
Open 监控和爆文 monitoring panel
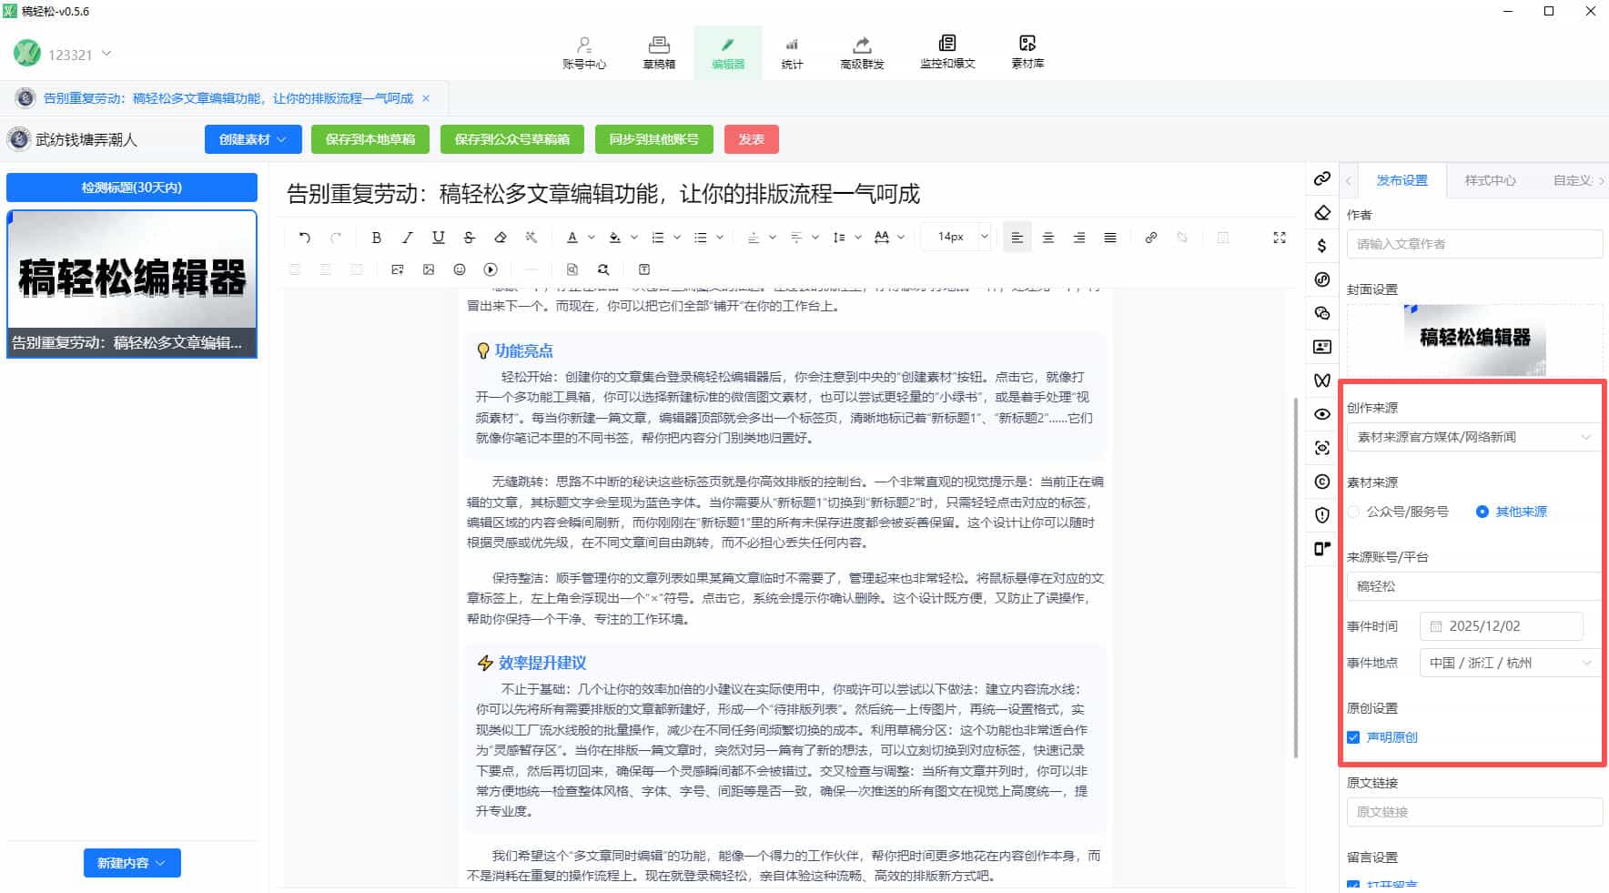[x=947, y=52]
